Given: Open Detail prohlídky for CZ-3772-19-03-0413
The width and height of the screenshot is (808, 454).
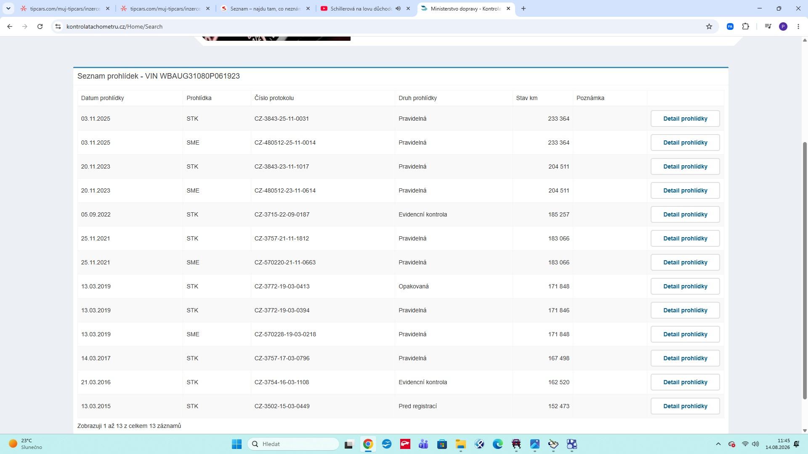Looking at the screenshot, I should pos(685,286).
